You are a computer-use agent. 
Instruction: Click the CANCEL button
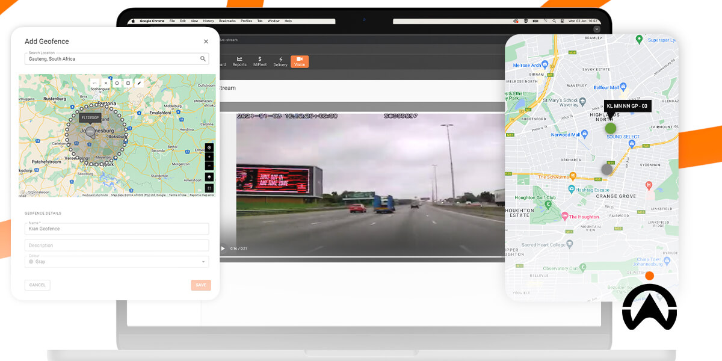pyautogui.click(x=37, y=285)
